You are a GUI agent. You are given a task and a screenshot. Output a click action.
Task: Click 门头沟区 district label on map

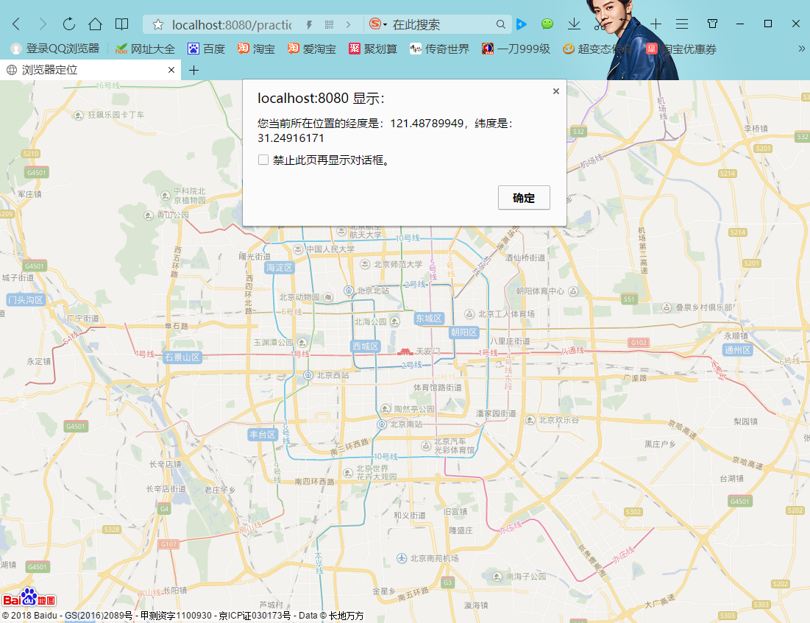point(26,299)
